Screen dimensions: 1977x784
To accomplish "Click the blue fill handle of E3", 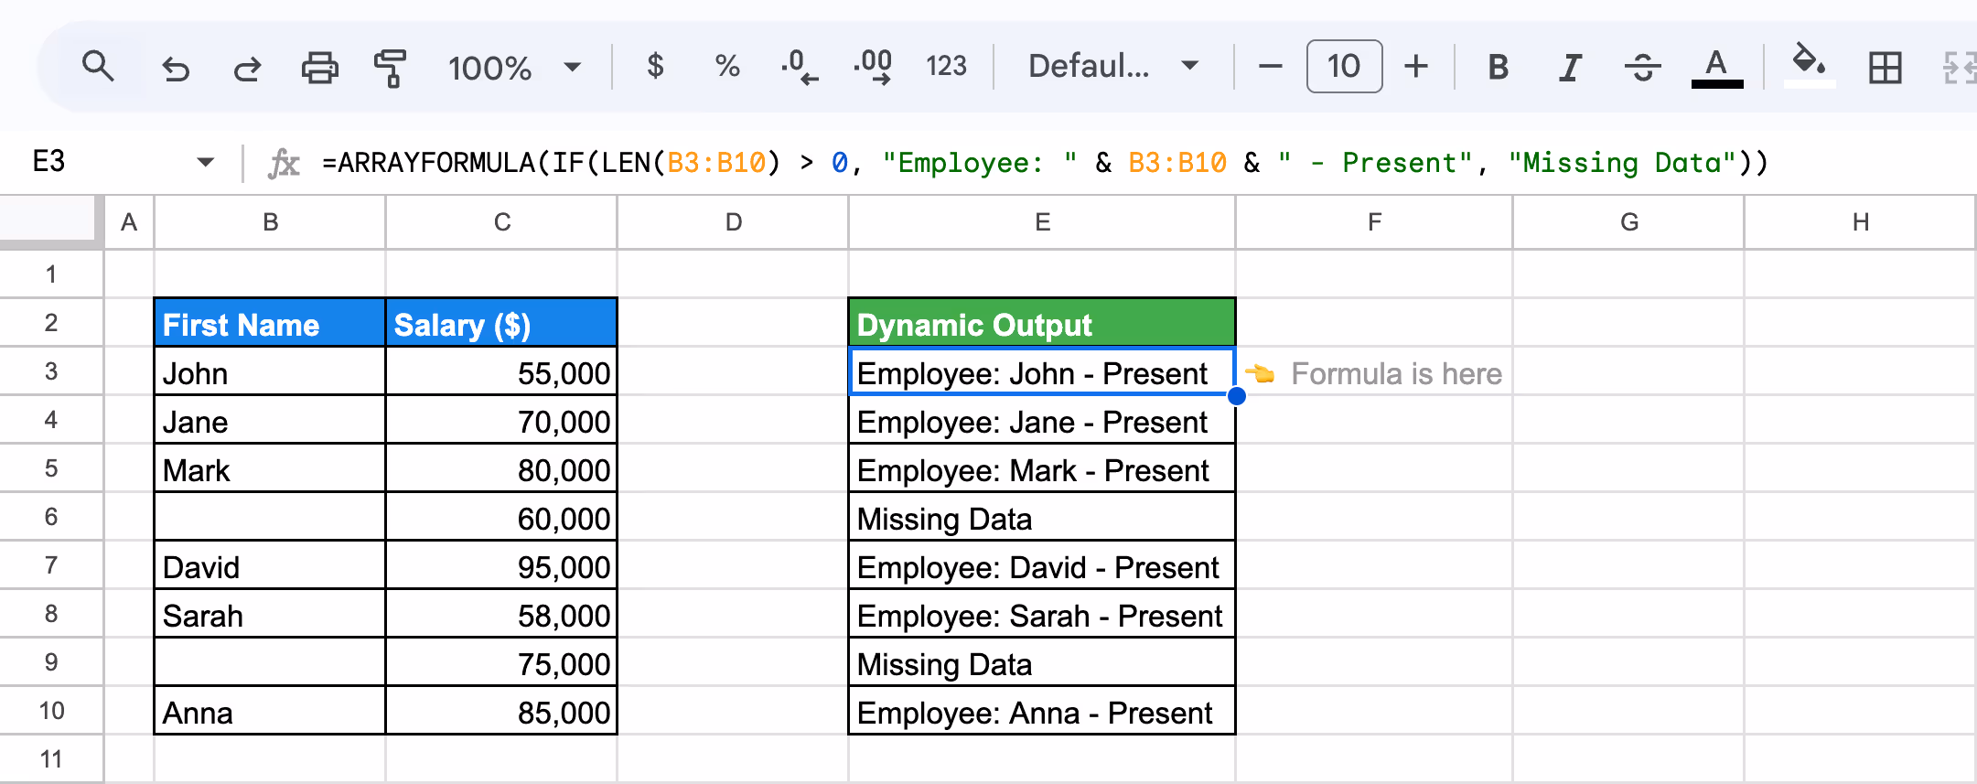I will [x=1236, y=395].
